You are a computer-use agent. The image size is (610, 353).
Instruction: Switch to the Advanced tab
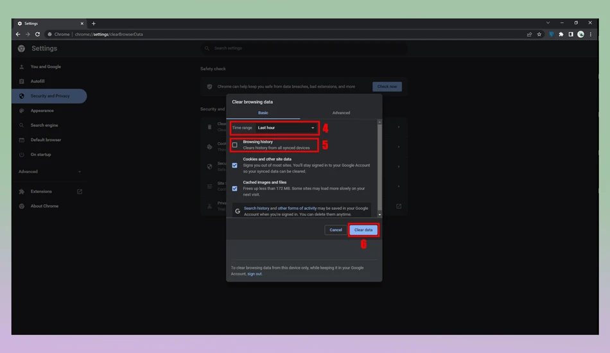click(x=341, y=113)
